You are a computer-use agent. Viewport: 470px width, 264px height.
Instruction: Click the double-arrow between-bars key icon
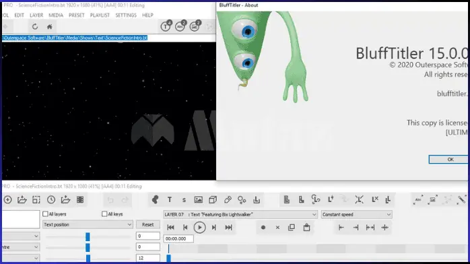[370, 228]
